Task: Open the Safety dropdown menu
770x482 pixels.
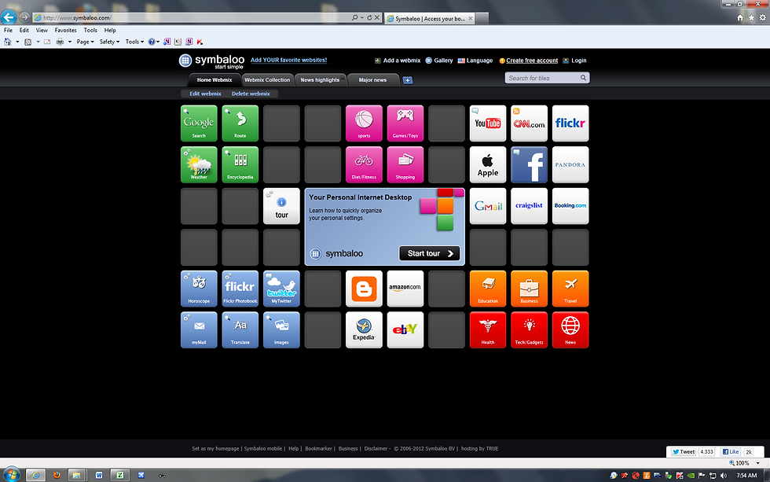Action: (109, 41)
